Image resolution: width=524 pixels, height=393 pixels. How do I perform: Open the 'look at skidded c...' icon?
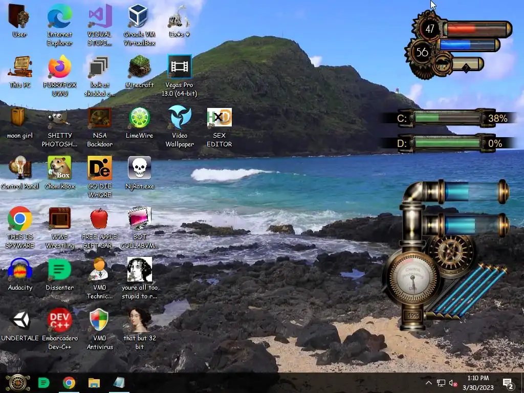click(99, 76)
